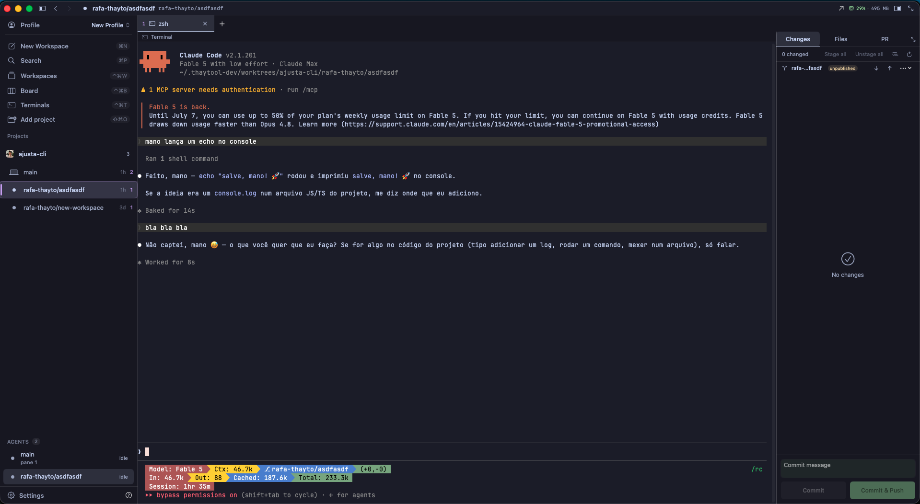Focus the Claude Code prompt input
Viewport: 920px width, 504px height.
(x=452, y=451)
